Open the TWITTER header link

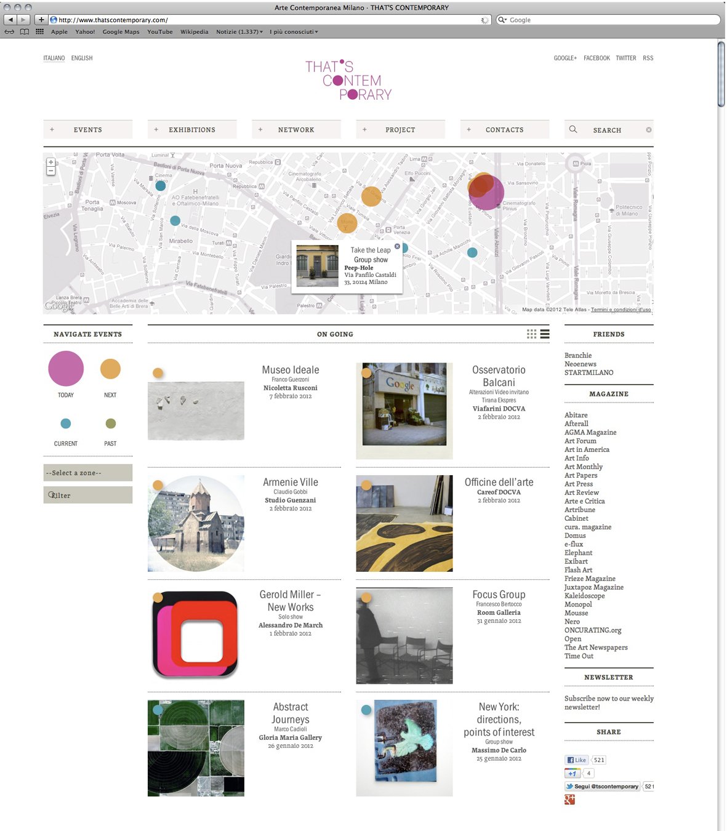[x=626, y=58]
